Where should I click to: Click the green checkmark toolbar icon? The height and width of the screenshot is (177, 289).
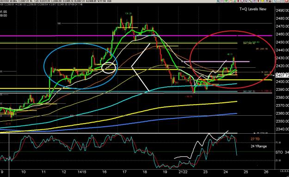[226, 1]
